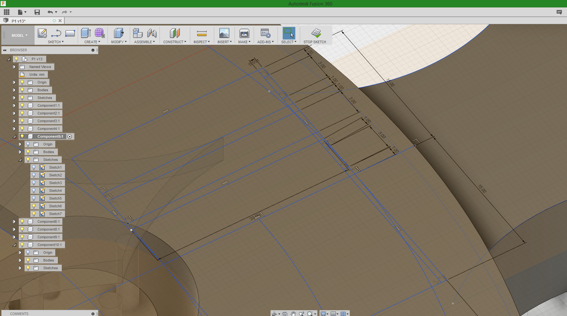Expand the Named Views folder

pos(14,67)
